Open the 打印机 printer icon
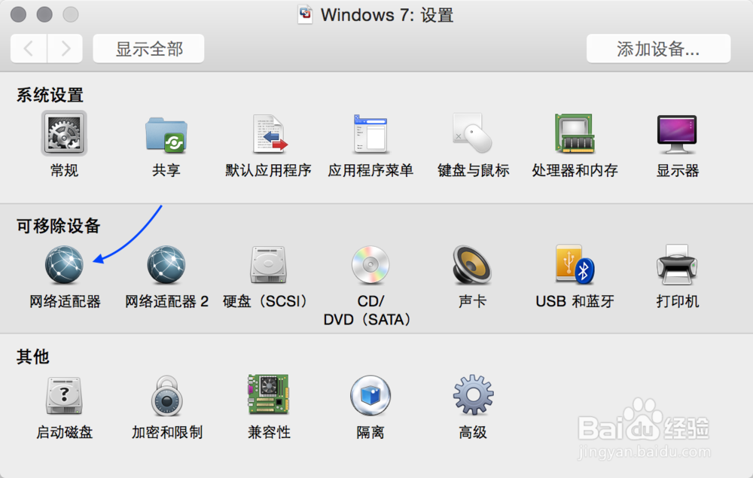Screen dimensions: 753x478 pyautogui.click(x=677, y=264)
